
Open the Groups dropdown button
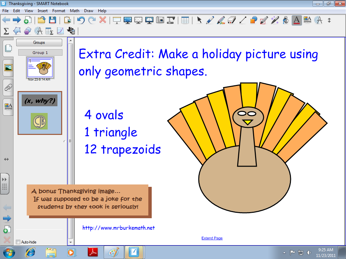[39, 42]
